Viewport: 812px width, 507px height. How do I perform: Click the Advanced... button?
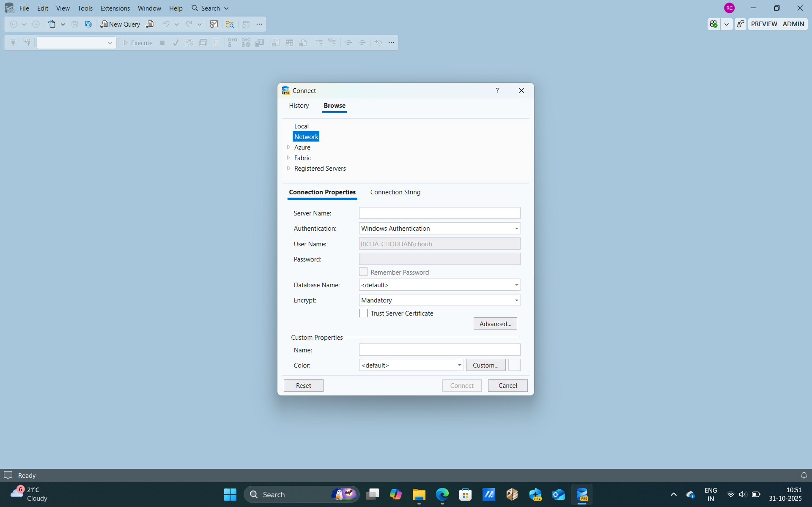coord(495,324)
